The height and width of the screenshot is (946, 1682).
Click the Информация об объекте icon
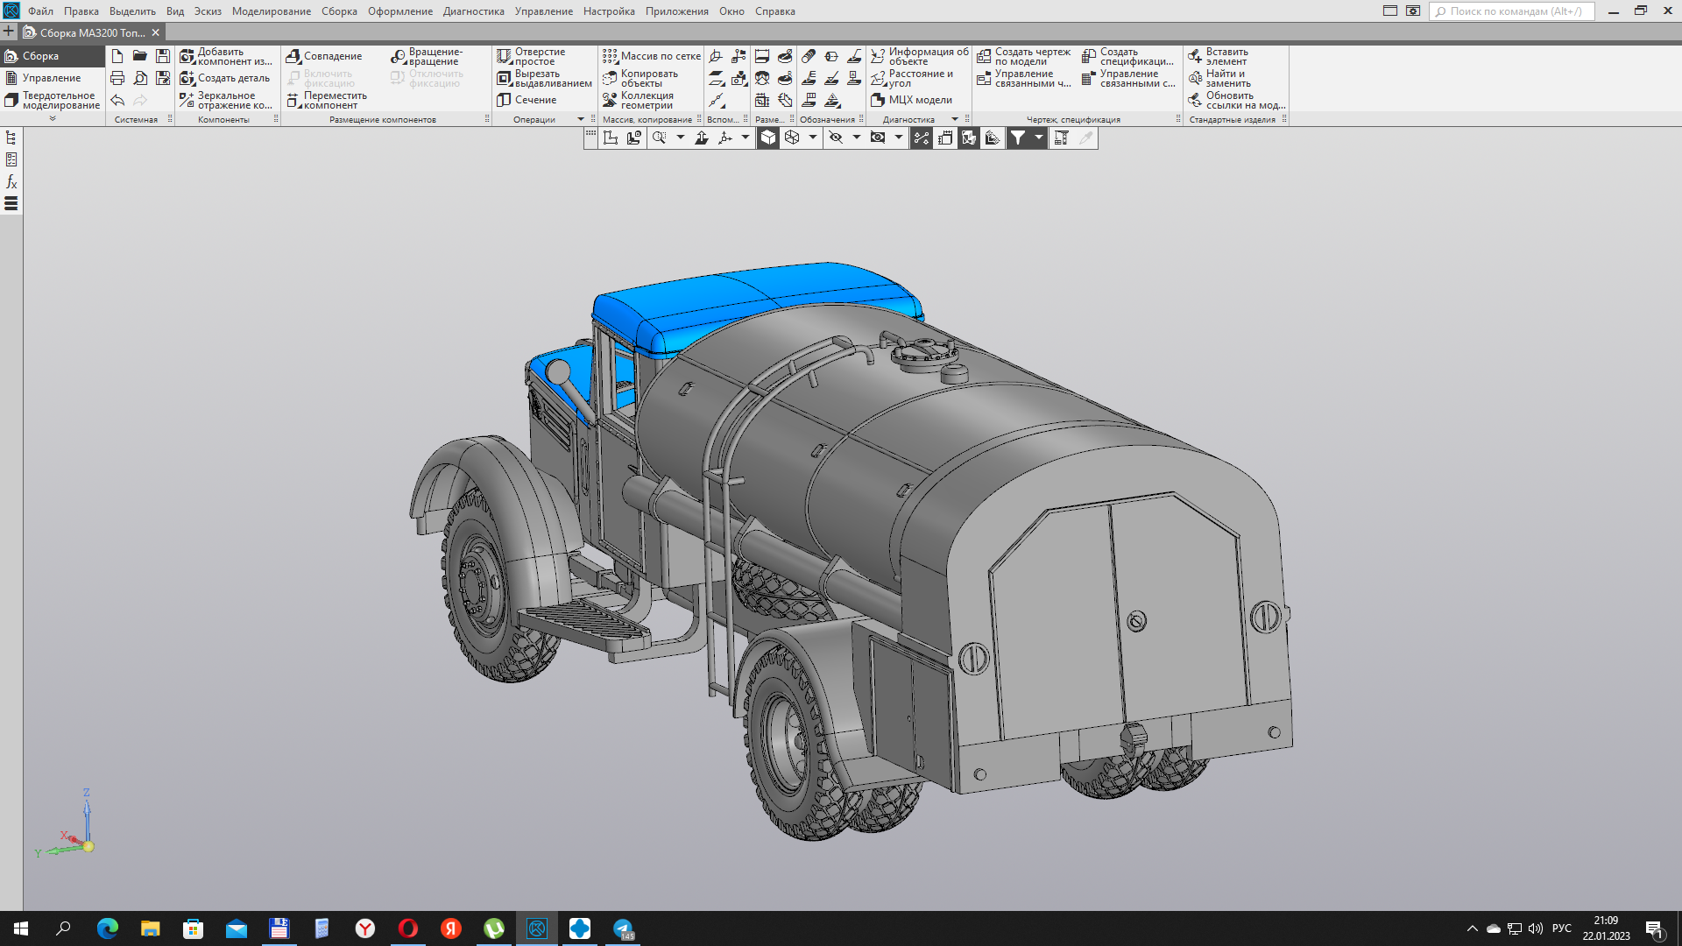pyautogui.click(x=878, y=56)
